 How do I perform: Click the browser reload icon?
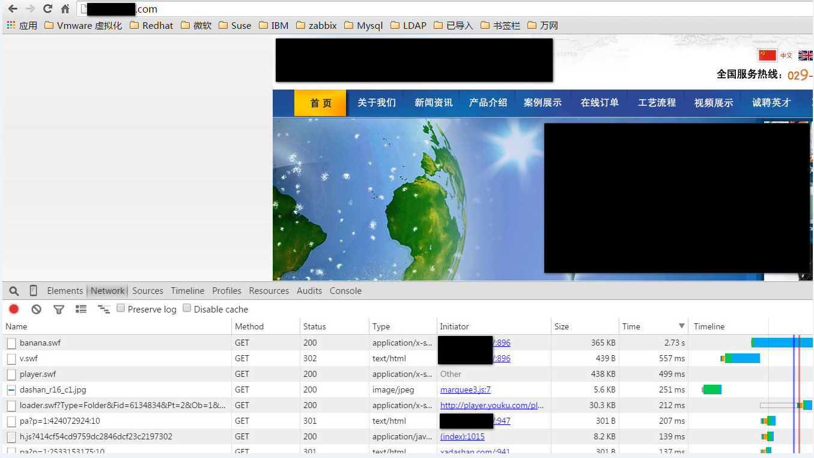(x=47, y=9)
